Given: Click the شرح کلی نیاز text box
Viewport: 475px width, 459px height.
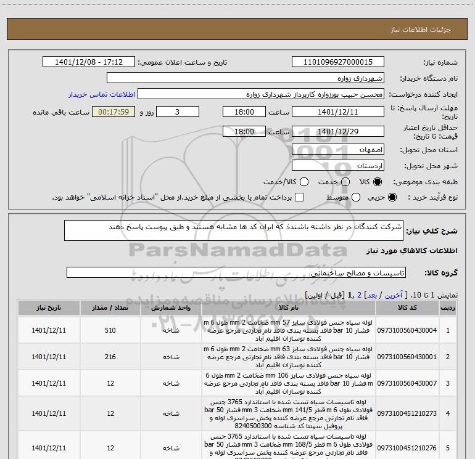Looking at the screenshot, I should (x=234, y=230).
